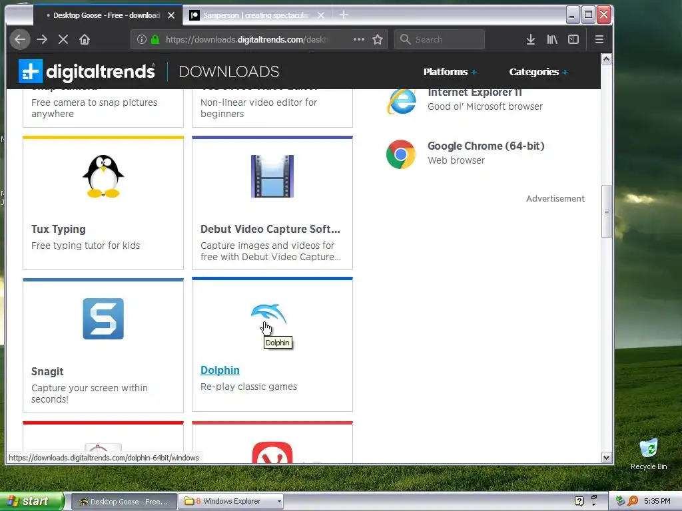Click the Debut Video Capture film icon
The height and width of the screenshot is (511, 682).
(x=272, y=176)
